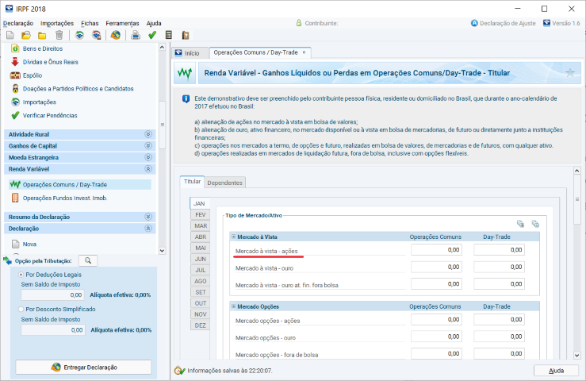
Task: Select the Por Deduções Legais radio option
Action: tap(21, 274)
